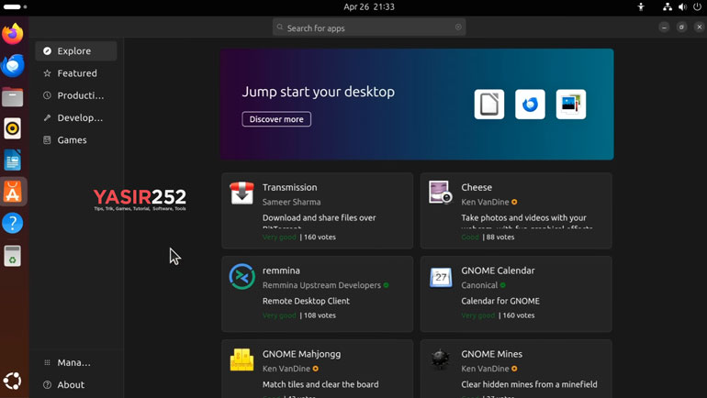Open the Files manager dock icon
Screen dimensions: 707x398
coord(13,97)
